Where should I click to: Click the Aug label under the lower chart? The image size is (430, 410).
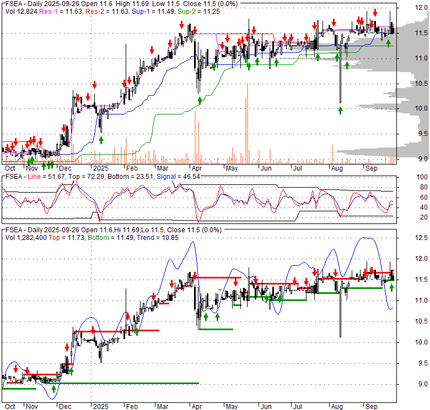coord(337,407)
